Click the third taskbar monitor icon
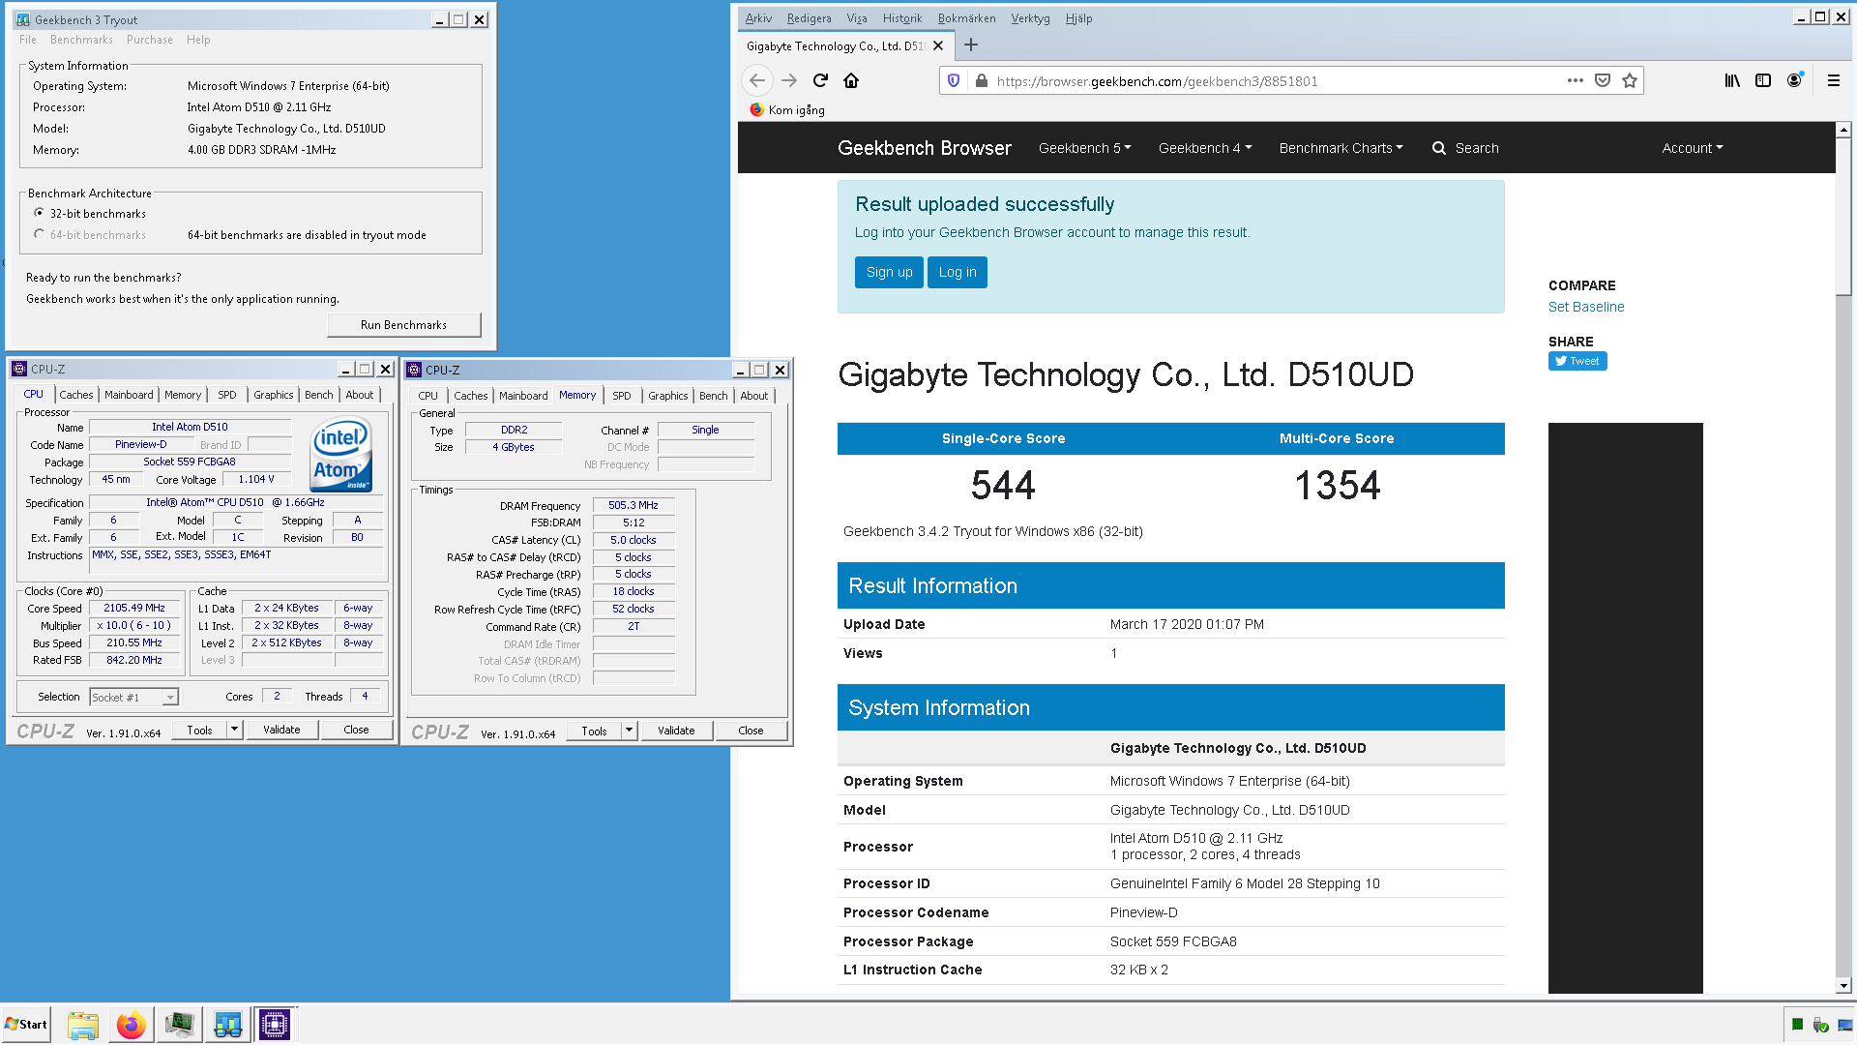The width and height of the screenshot is (1857, 1045). (179, 1025)
